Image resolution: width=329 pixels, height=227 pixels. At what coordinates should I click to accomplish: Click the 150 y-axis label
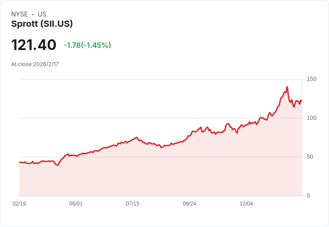(312, 79)
